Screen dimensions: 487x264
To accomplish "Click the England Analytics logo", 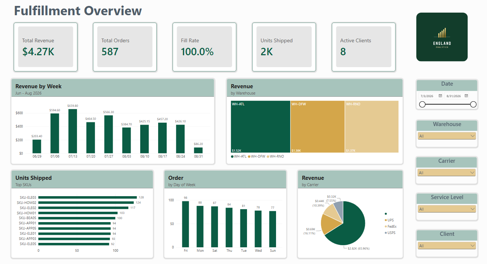I will (442, 37).
